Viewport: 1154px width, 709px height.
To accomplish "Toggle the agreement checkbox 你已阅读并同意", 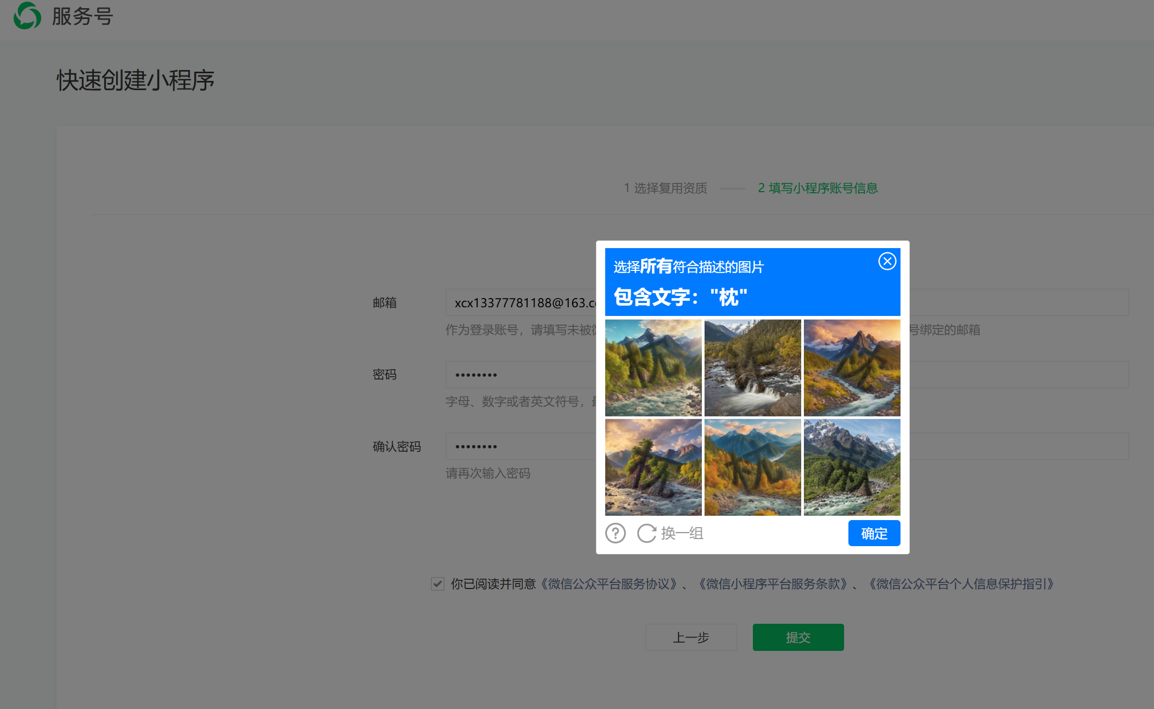I will coord(437,584).
